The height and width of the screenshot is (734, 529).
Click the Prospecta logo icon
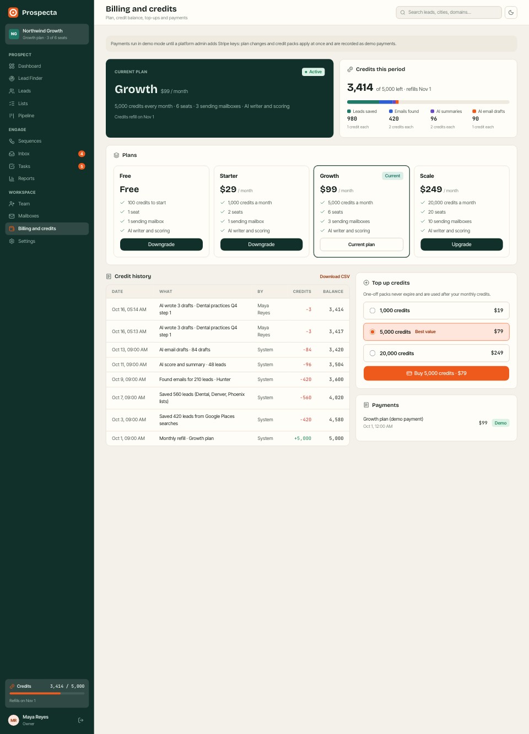coord(13,12)
